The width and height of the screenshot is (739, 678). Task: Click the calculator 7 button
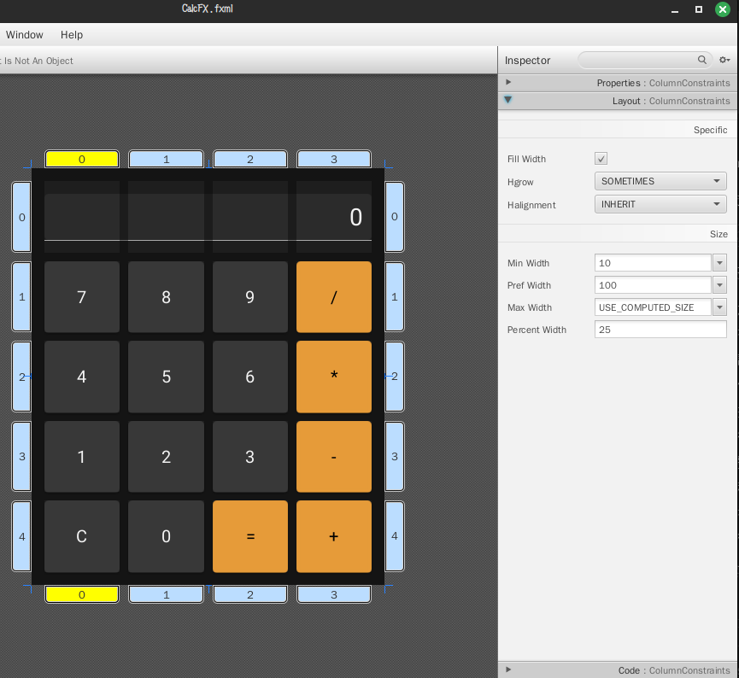click(81, 297)
